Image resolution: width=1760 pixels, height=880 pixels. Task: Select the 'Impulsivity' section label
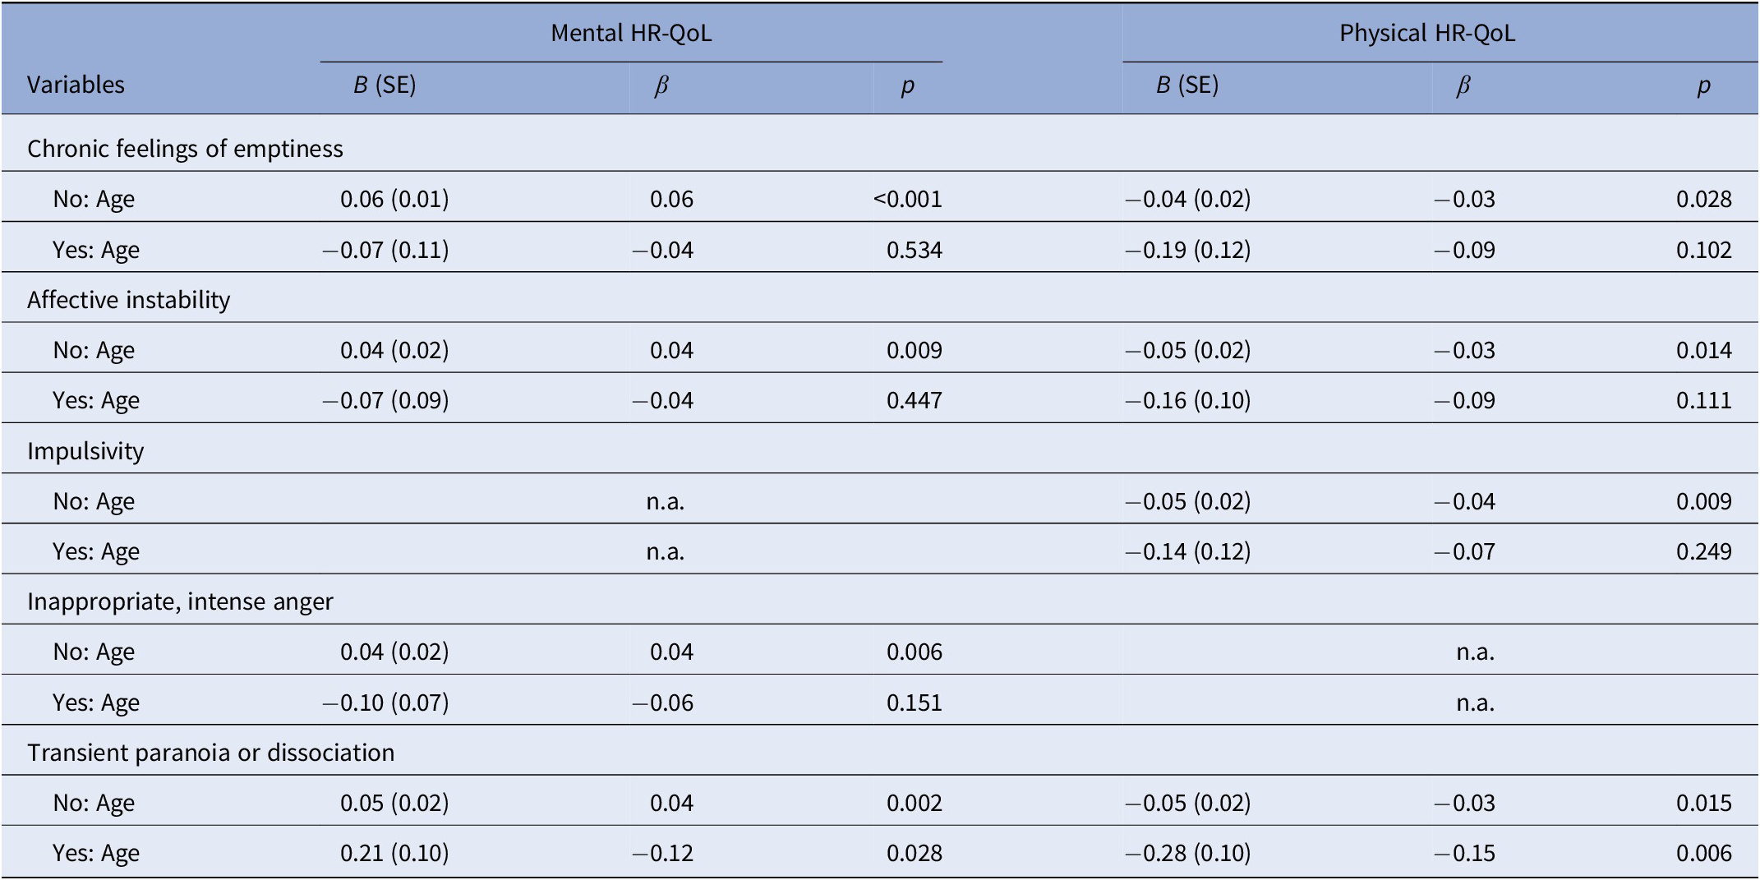[85, 451]
